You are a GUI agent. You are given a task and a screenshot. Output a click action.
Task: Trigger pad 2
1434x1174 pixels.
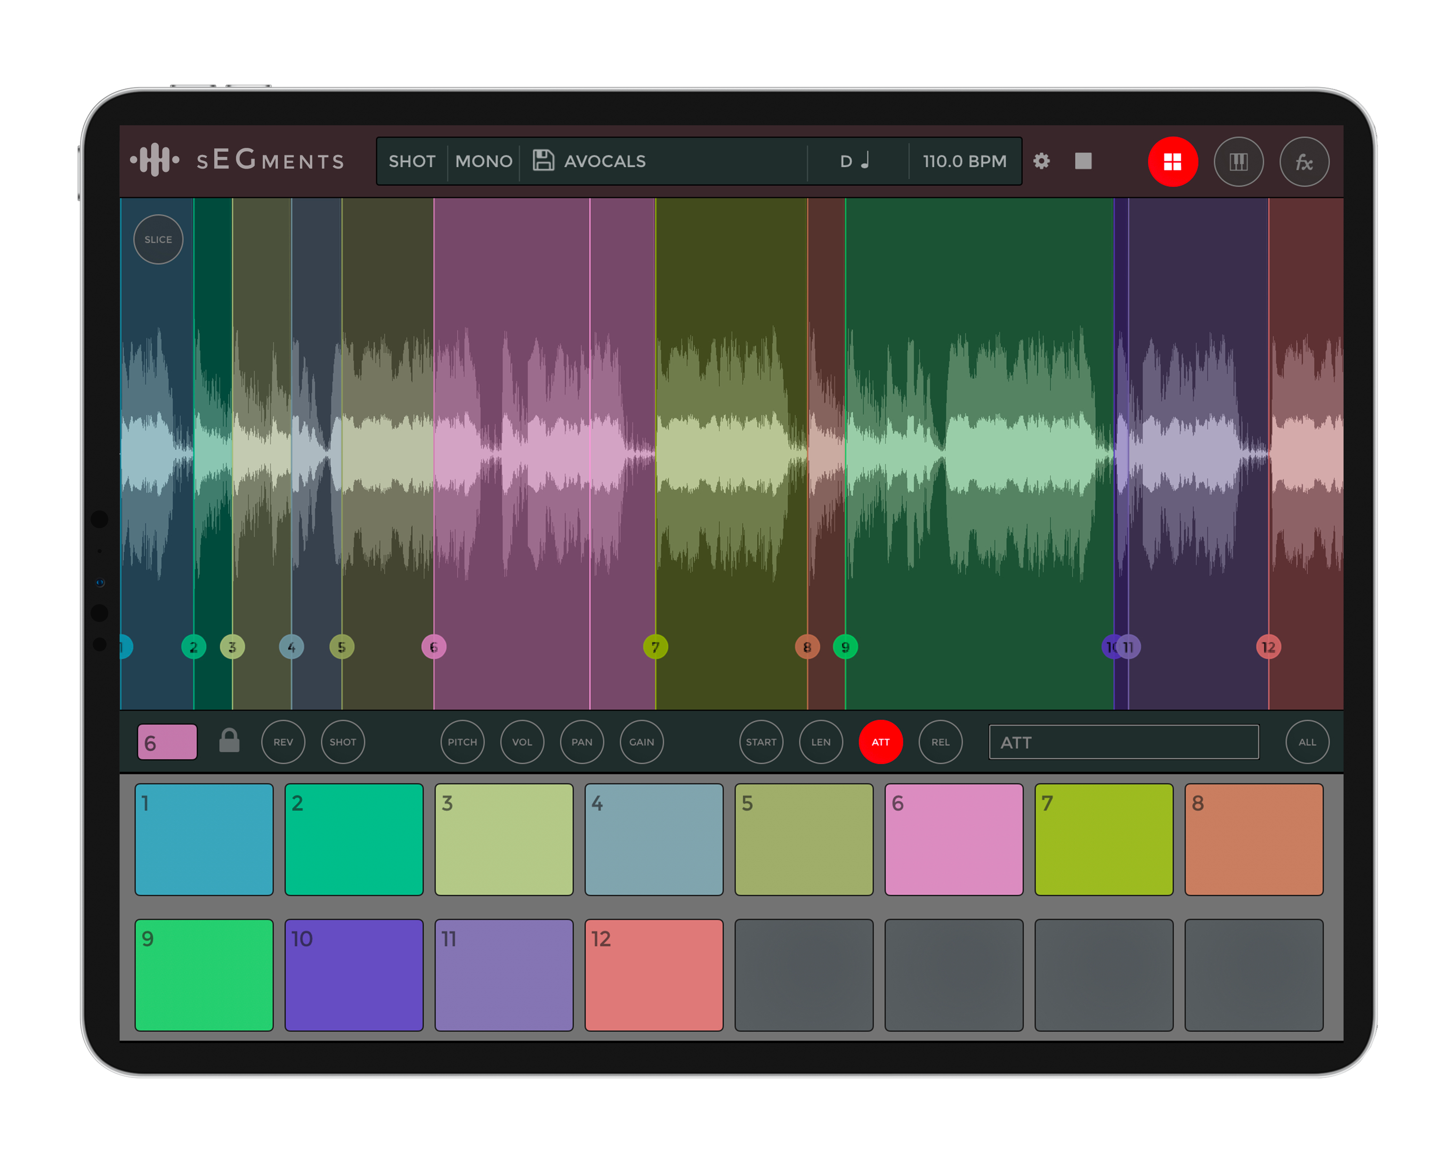pyautogui.click(x=354, y=839)
